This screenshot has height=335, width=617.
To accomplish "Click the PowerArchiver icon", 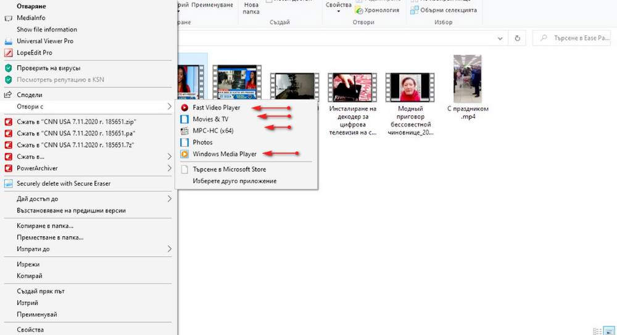I will [x=8, y=168].
